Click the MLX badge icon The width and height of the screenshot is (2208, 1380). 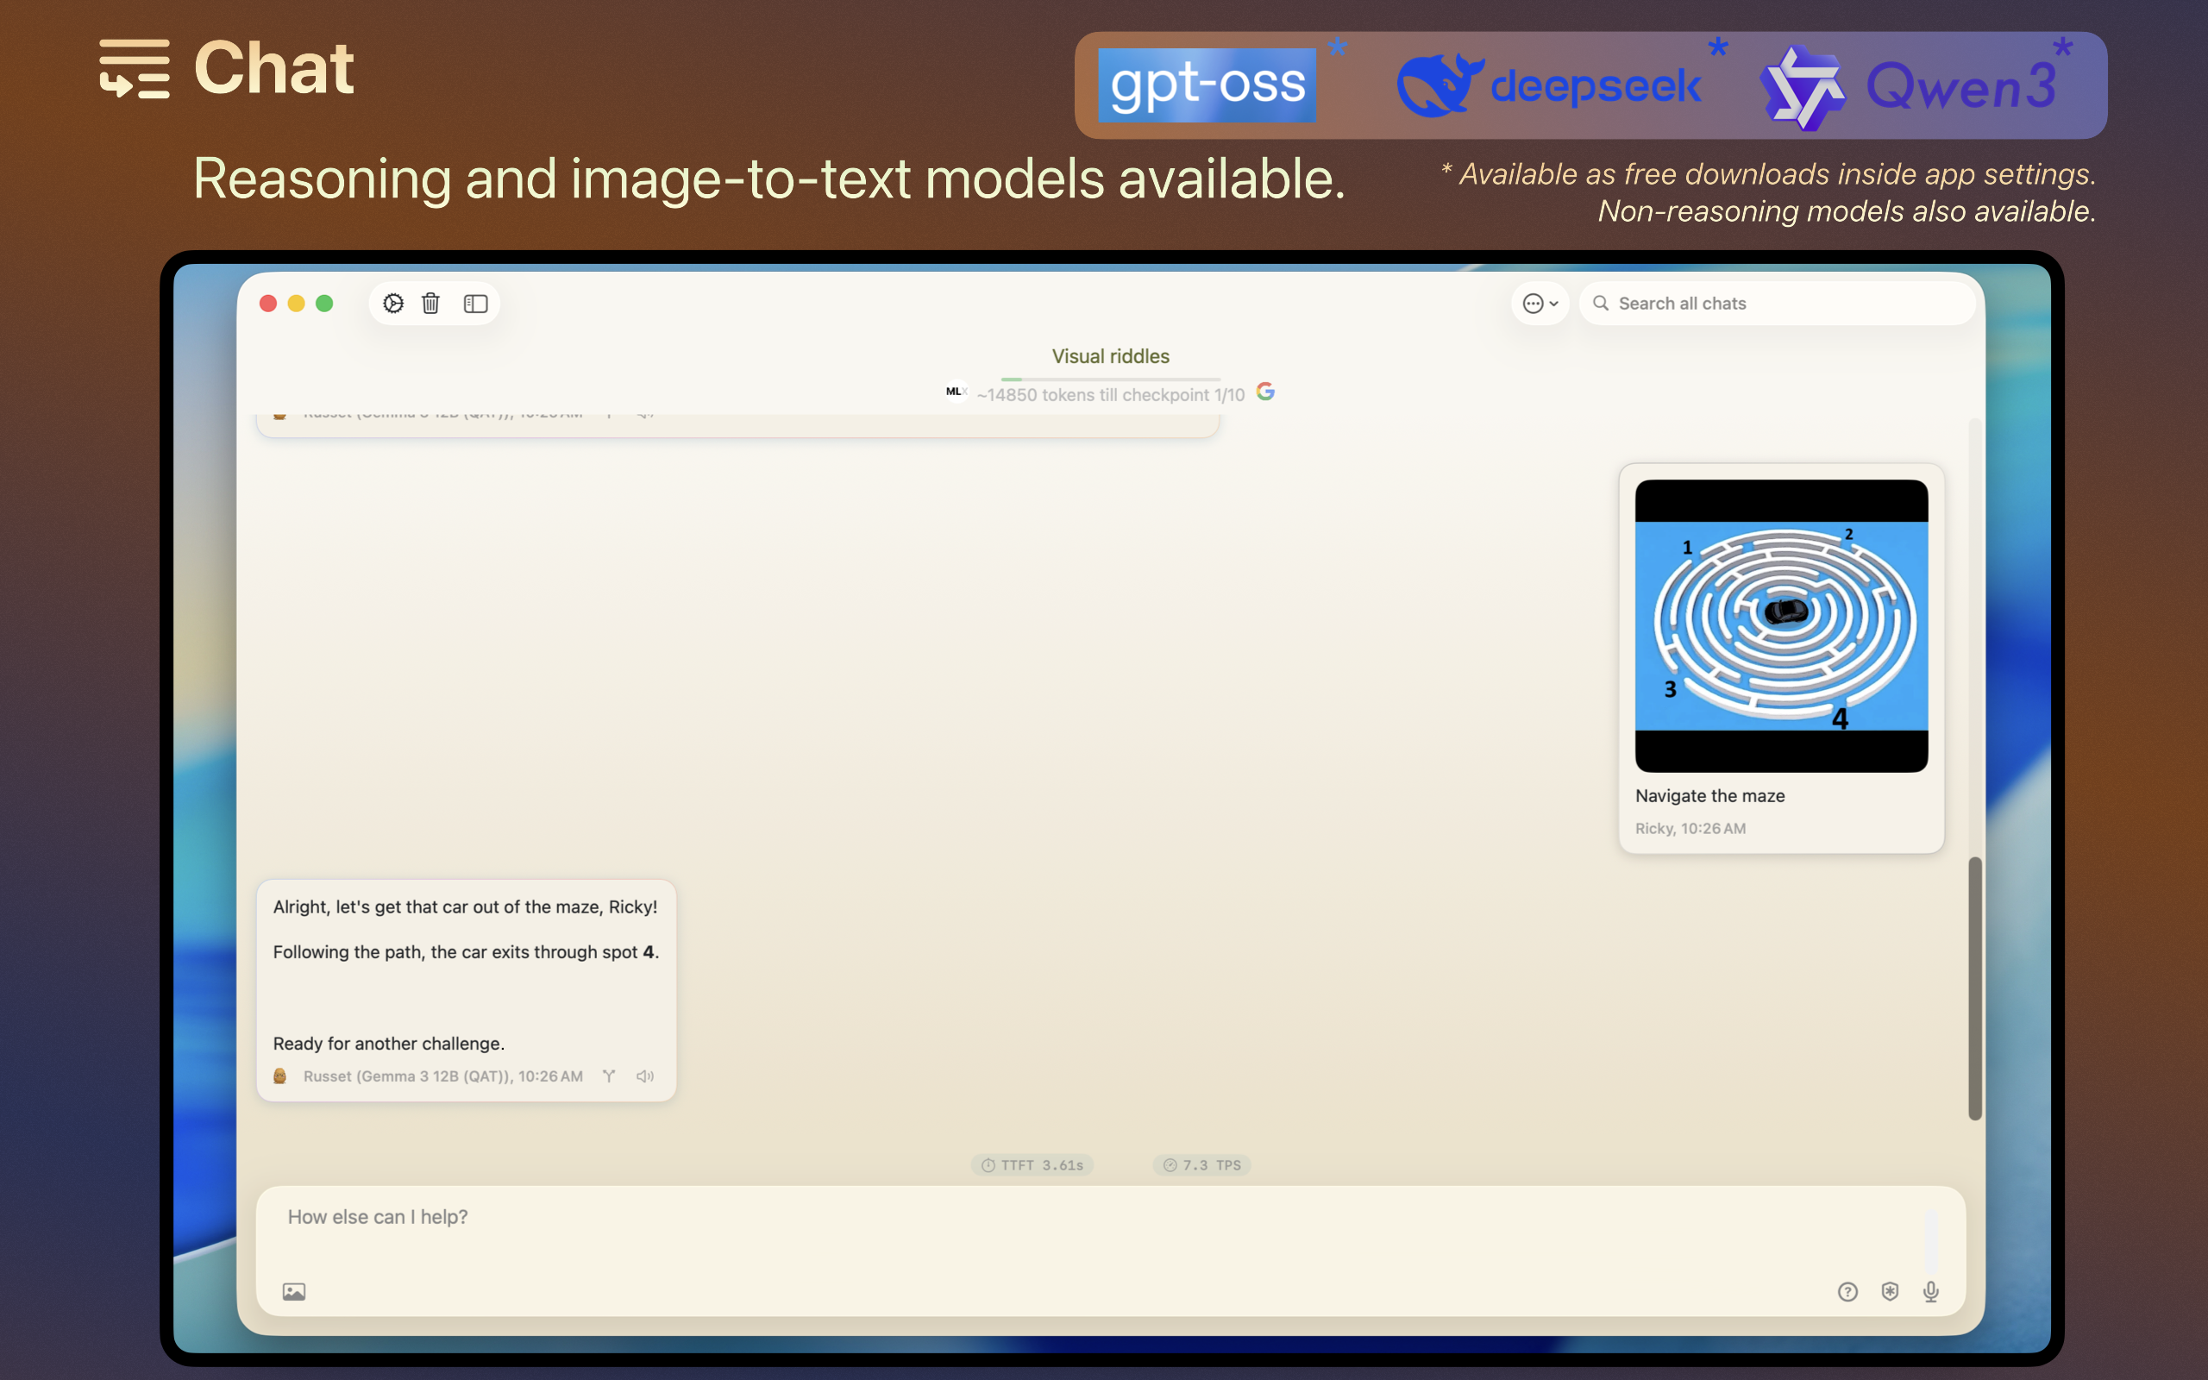tap(955, 392)
